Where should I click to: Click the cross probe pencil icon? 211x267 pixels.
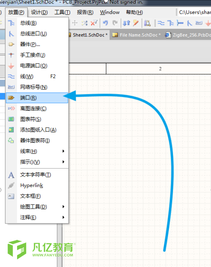pos(135,23)
